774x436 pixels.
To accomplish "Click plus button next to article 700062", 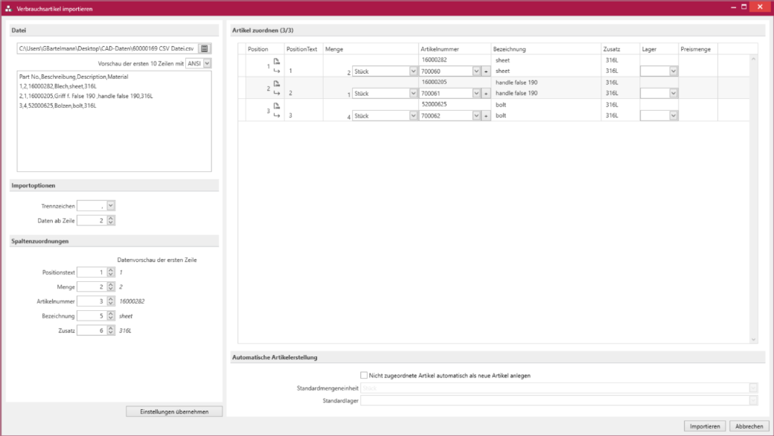I will (x=486, y=116).
